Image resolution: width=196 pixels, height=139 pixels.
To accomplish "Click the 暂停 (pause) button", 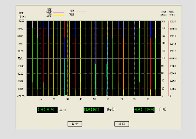I will pos(75,124).
